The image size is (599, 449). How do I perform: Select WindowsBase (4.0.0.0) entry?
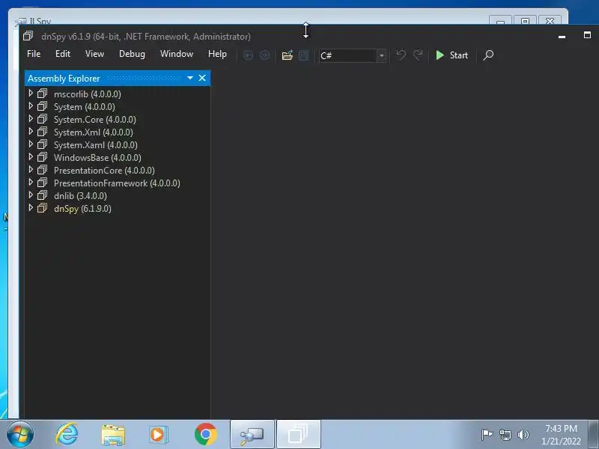click(97, 158)
